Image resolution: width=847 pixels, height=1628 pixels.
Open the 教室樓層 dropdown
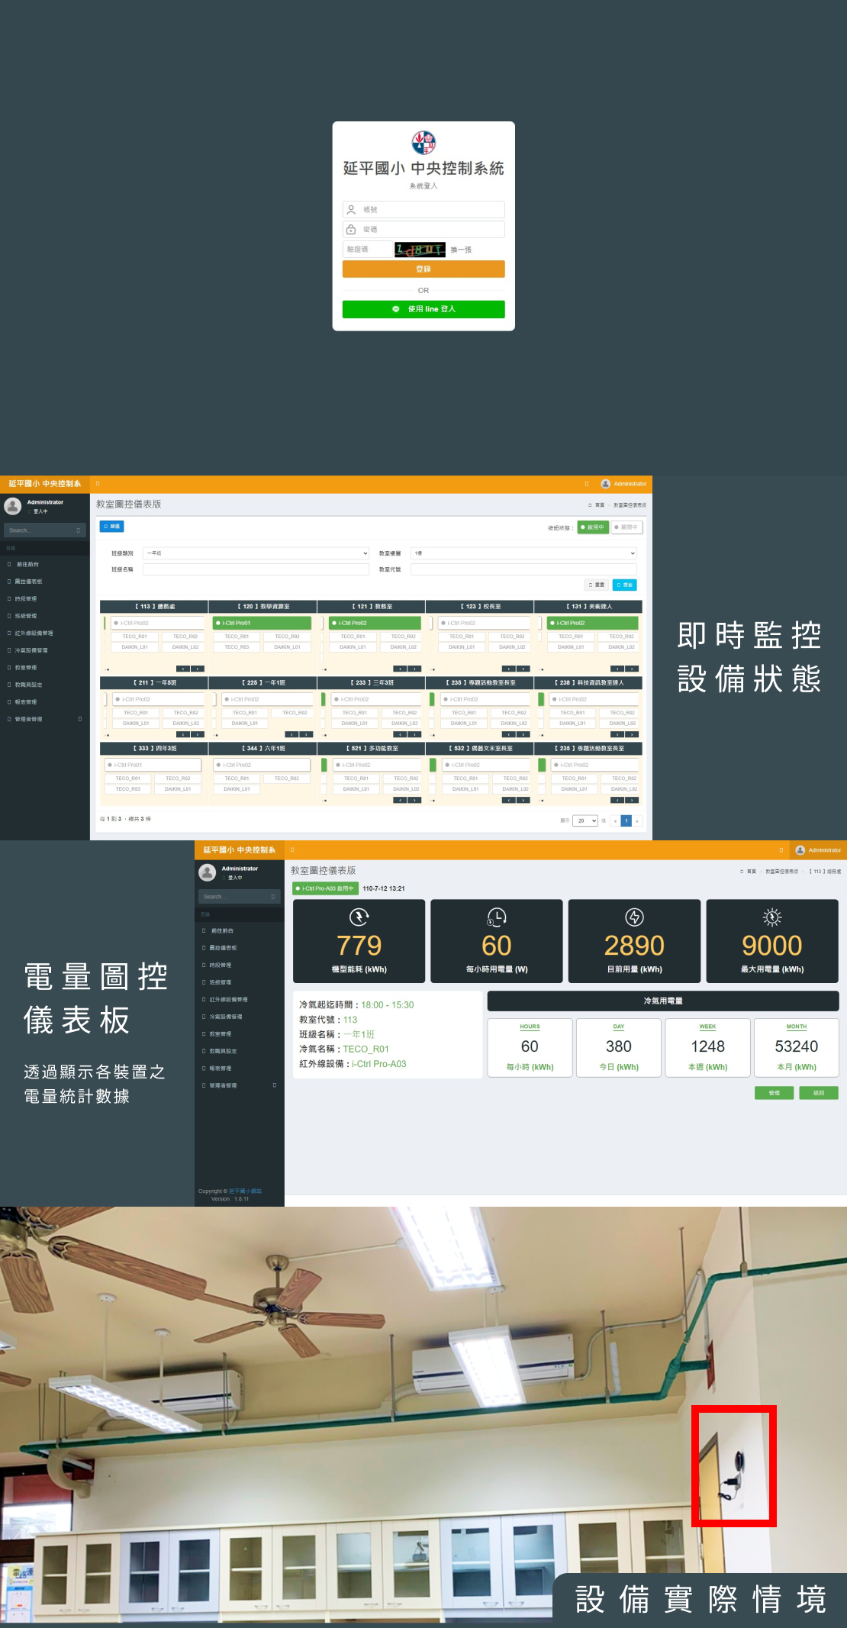point(523,553)
